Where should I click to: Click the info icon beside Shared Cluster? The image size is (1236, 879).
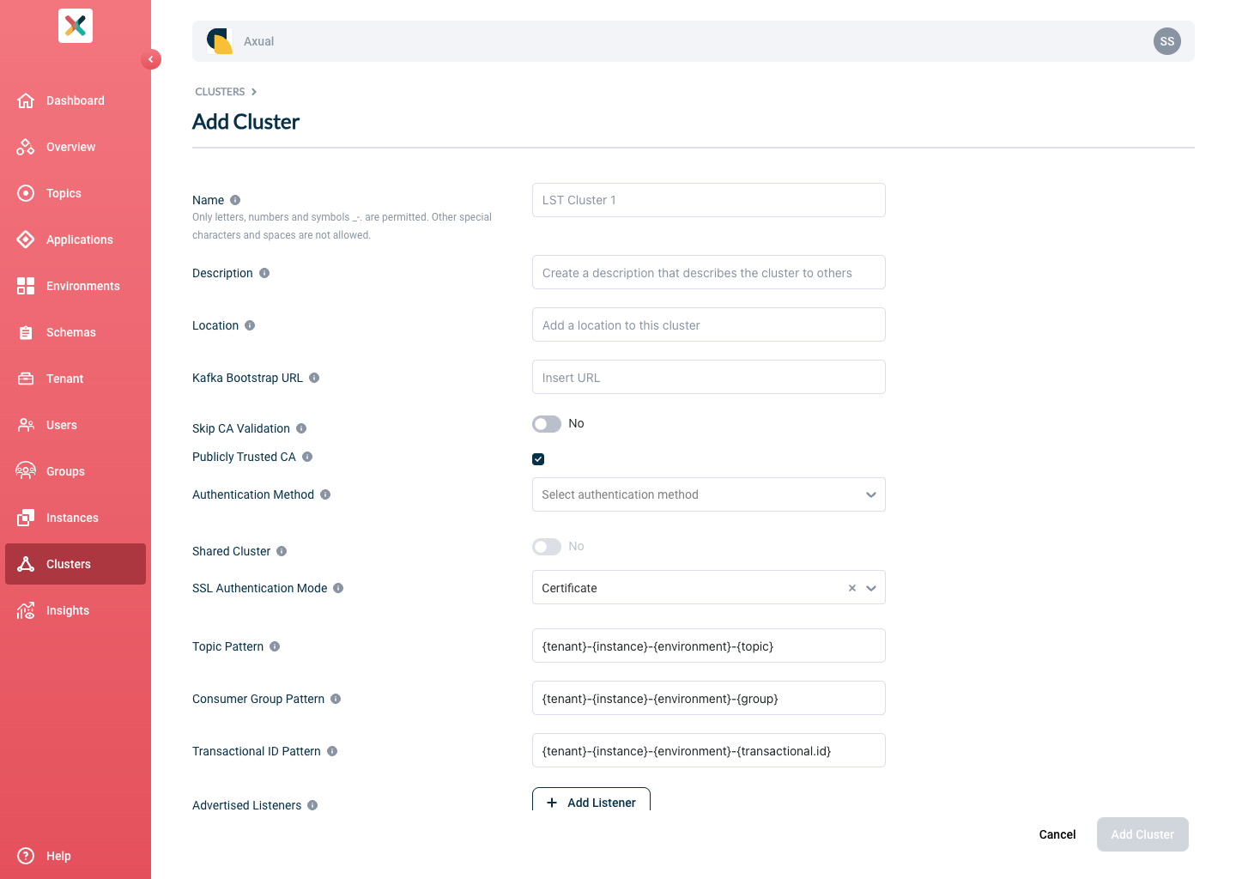point(282,551)
